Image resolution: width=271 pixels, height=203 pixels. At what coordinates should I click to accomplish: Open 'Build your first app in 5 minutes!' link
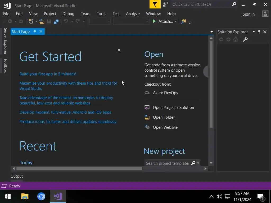48,74
